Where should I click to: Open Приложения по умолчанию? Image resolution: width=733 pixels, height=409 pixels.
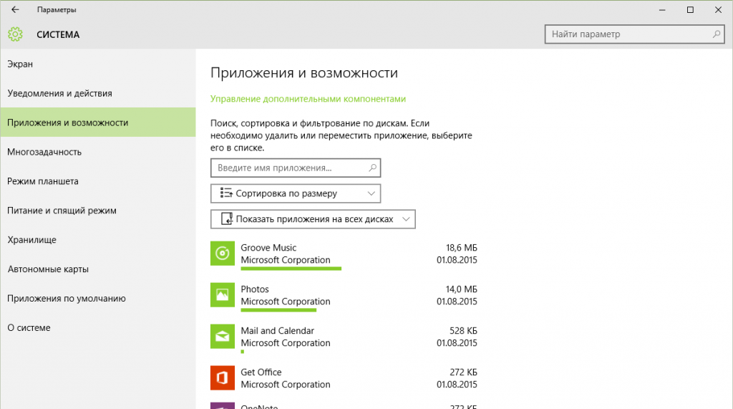coord(97,298)
